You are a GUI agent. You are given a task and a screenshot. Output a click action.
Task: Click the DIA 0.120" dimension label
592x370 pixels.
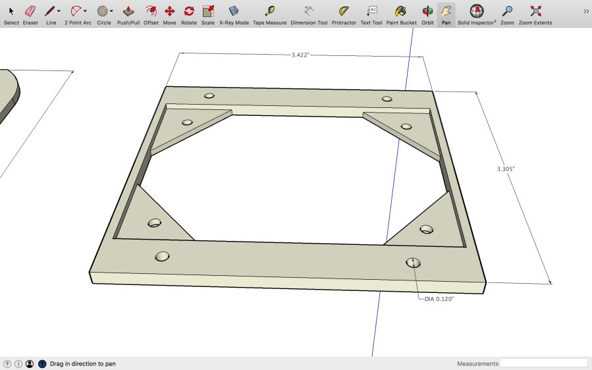click(439, 299)
